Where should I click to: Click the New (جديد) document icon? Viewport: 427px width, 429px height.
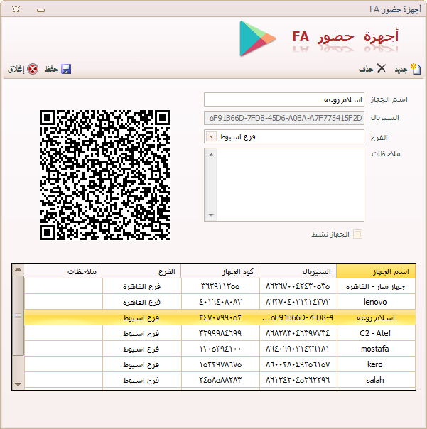click(x=416, y=69)
